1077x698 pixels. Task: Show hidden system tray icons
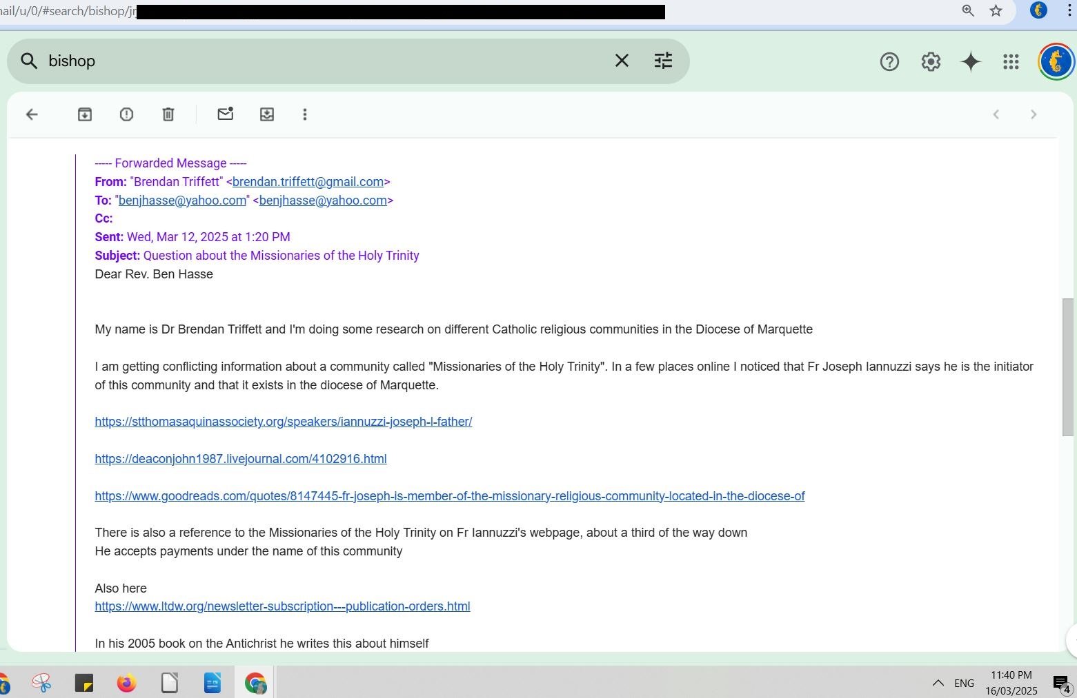(938, 683)
